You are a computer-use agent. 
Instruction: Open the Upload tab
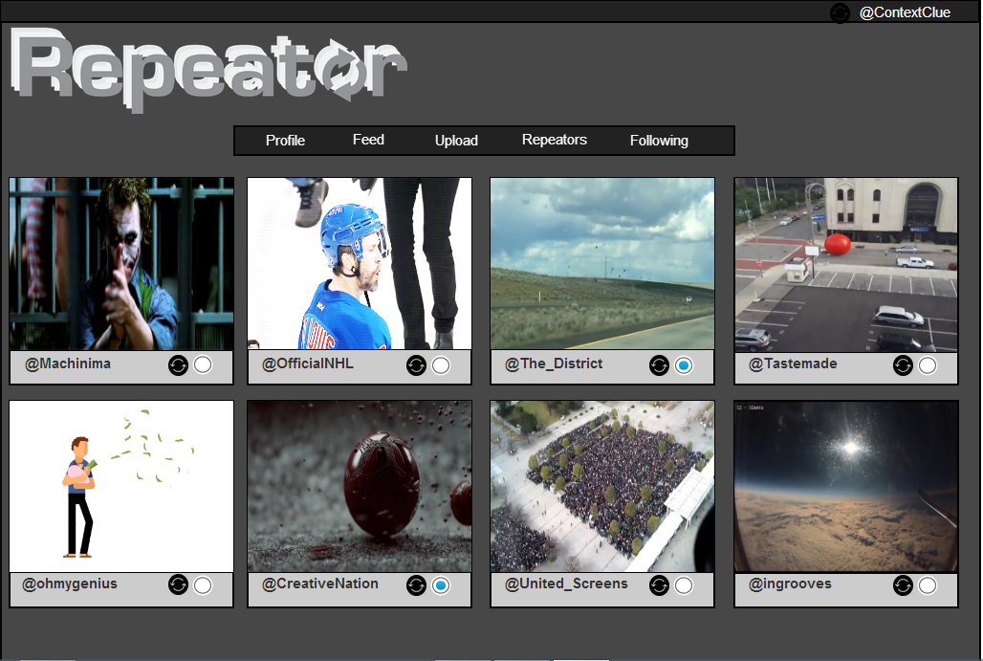(x=456, y=141)
